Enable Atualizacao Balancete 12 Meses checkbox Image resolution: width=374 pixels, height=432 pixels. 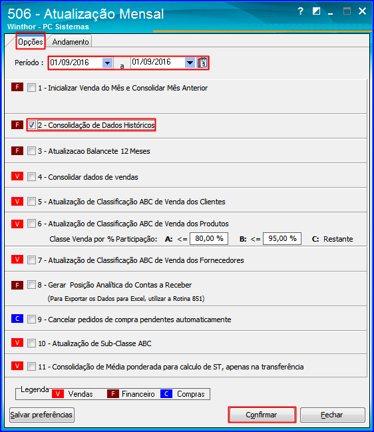tap(31, 150)
